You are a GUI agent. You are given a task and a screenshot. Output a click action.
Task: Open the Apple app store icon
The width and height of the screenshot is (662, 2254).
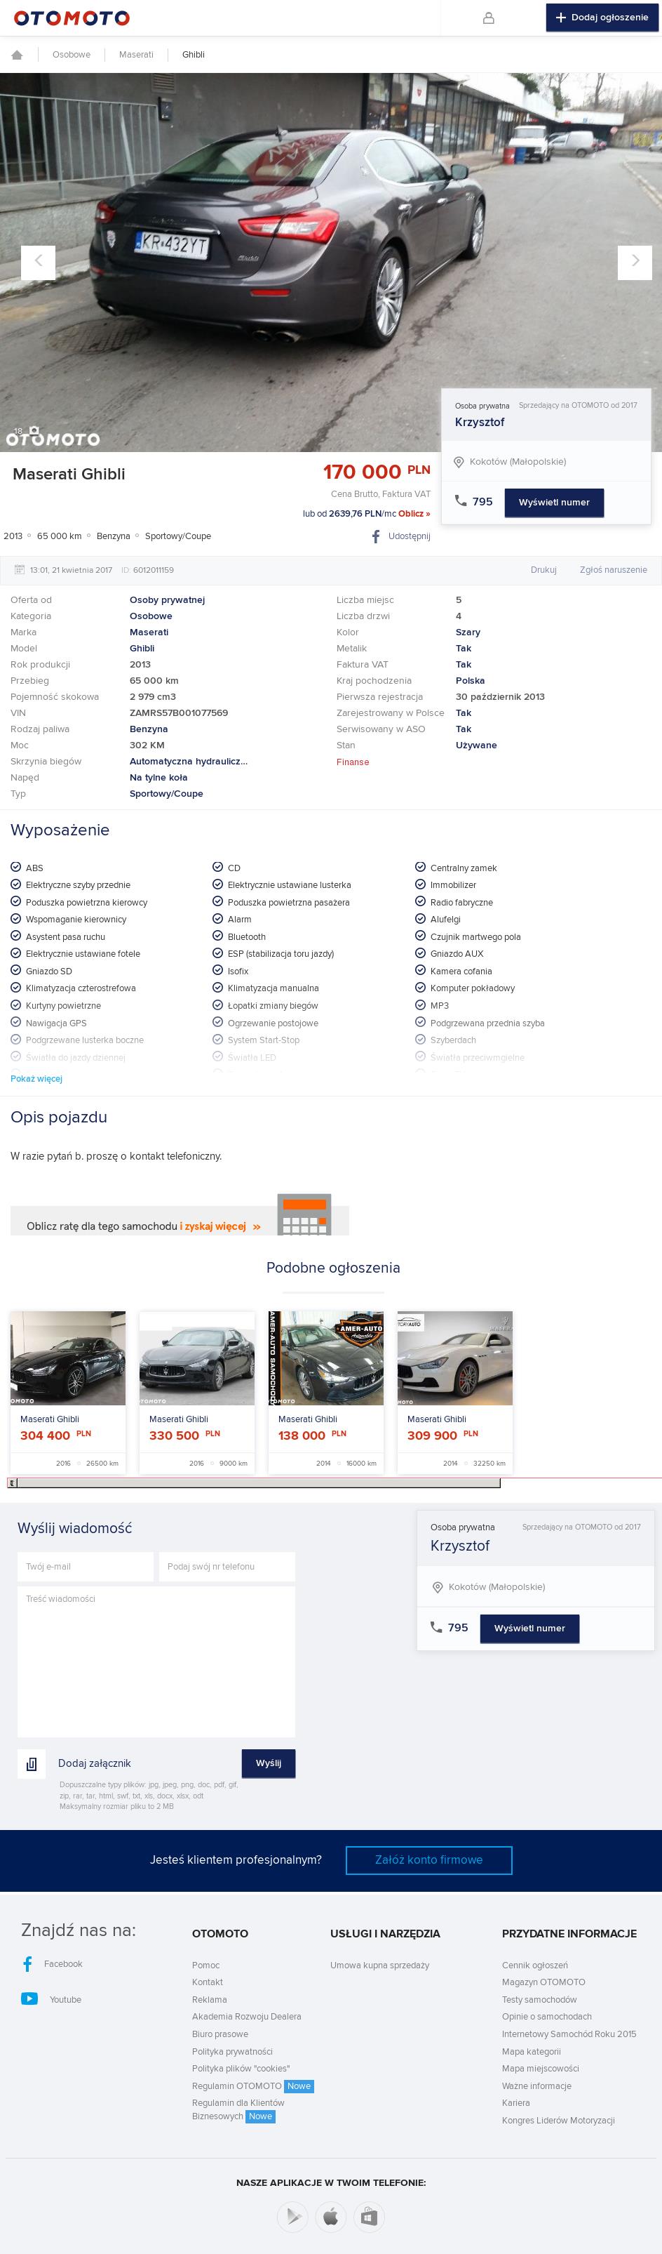click(330, 2216)
